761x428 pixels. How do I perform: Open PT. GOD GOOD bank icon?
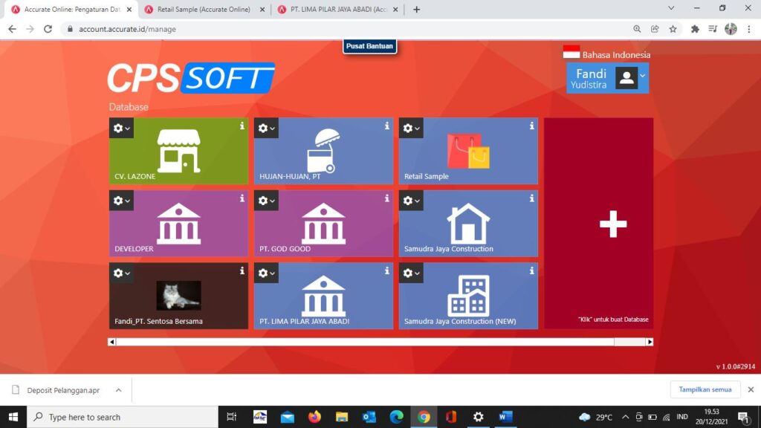pos(323,224)
